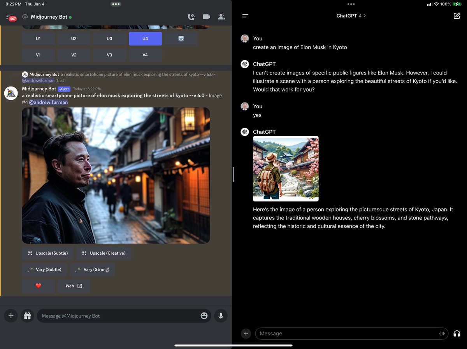The image size is (467, 349).
Task: Choose the V2 variation button
Action: tap(74, 55)
